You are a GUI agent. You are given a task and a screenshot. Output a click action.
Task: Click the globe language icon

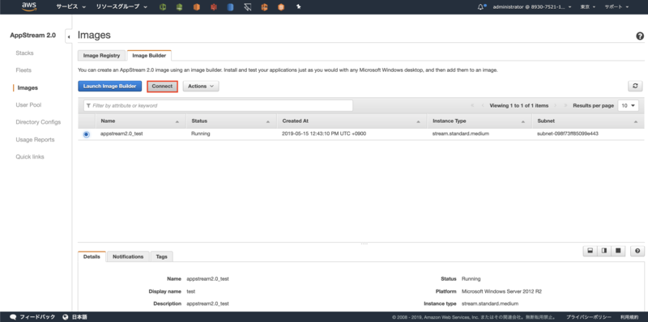(66, 317)
